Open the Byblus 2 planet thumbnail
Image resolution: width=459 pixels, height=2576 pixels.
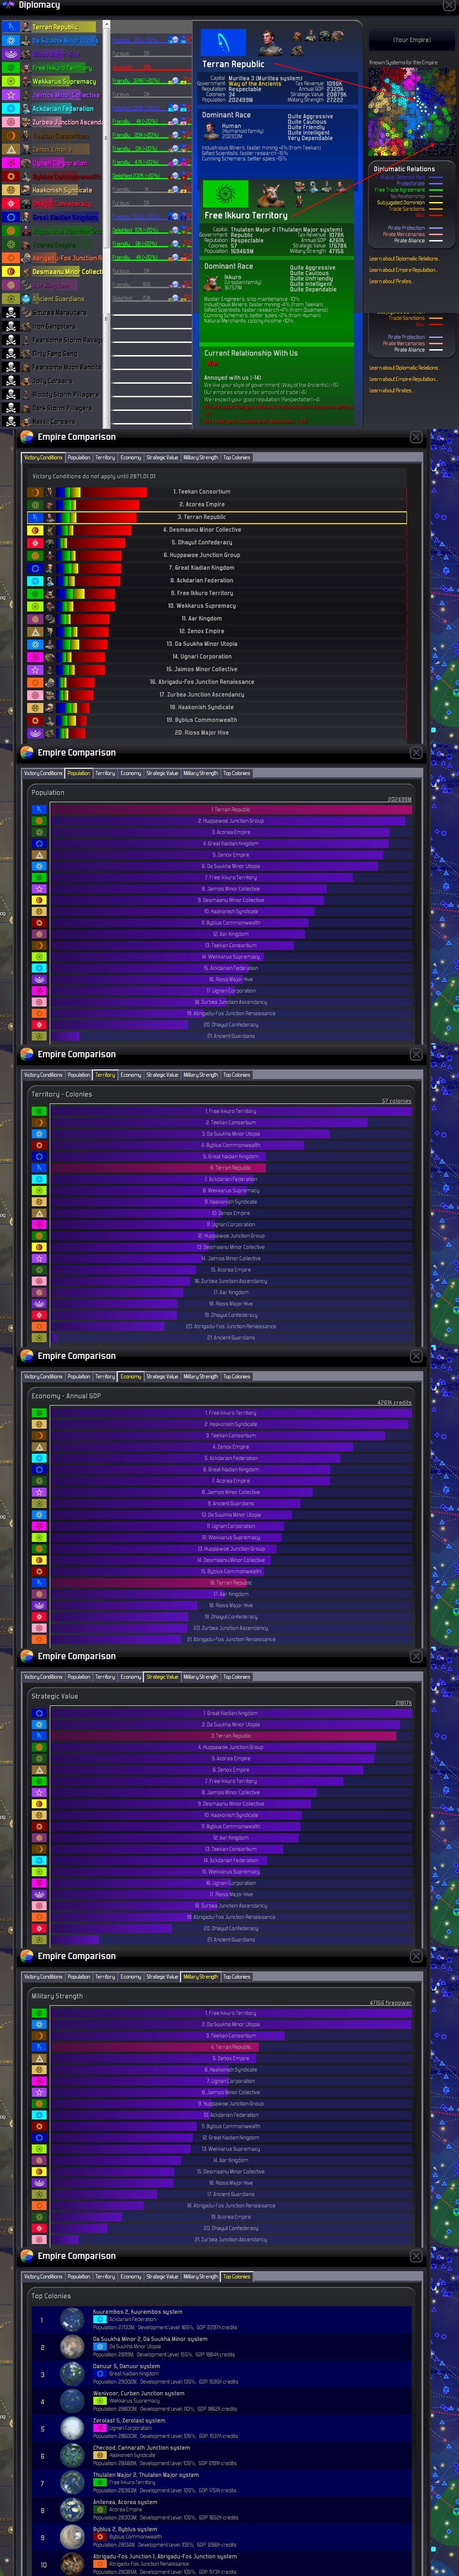click(x=72, y=2536)
